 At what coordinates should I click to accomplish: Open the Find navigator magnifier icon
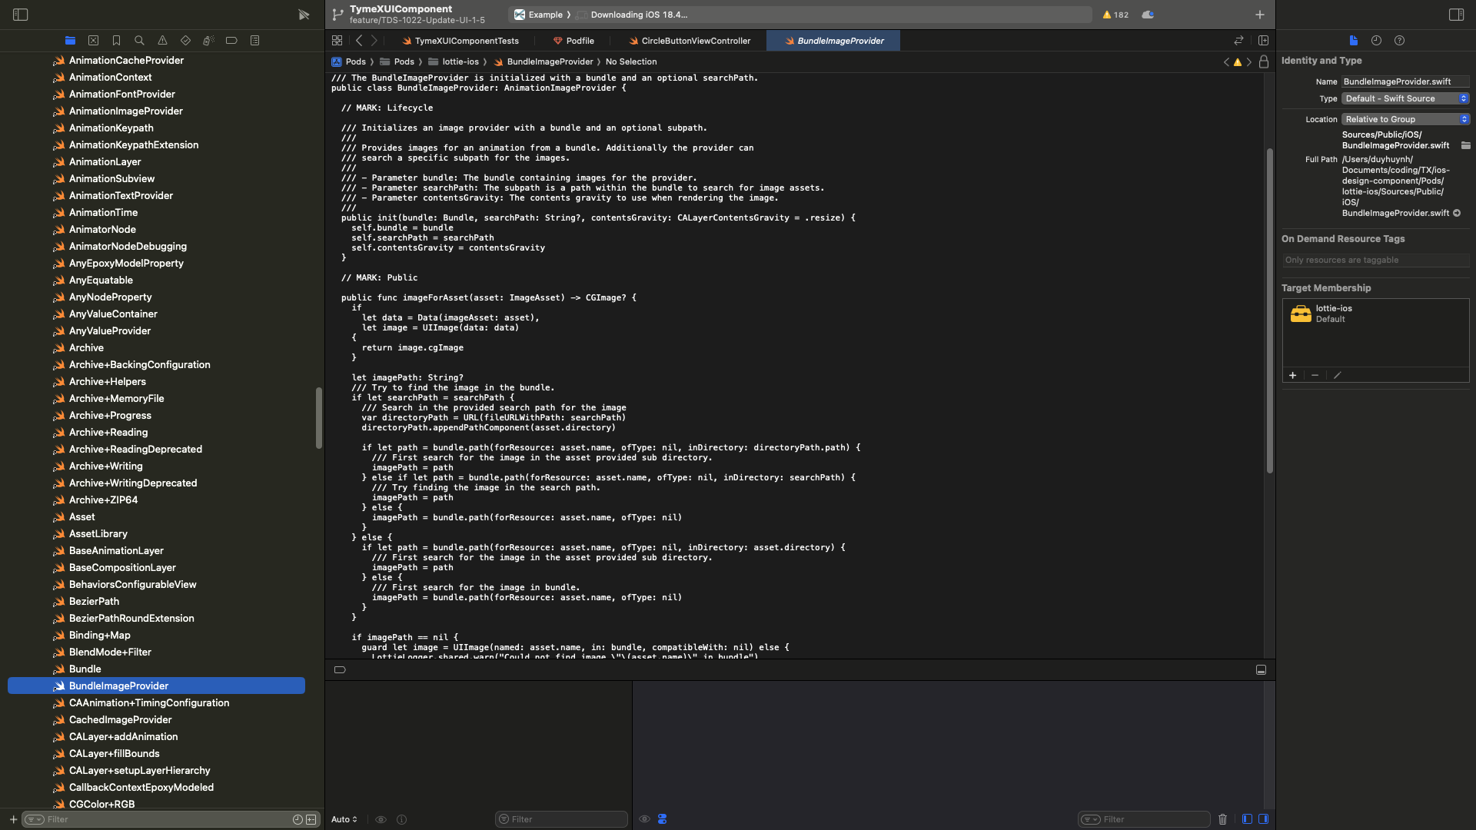[x=139, y=41]
